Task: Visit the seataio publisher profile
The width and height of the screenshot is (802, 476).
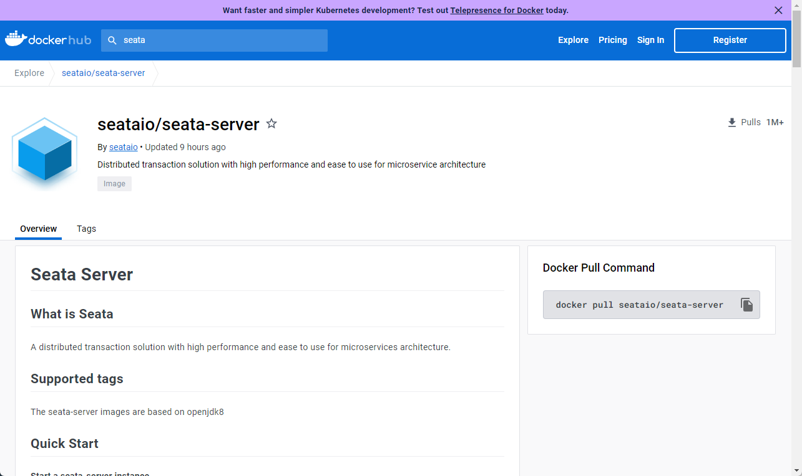Action: 123,148
